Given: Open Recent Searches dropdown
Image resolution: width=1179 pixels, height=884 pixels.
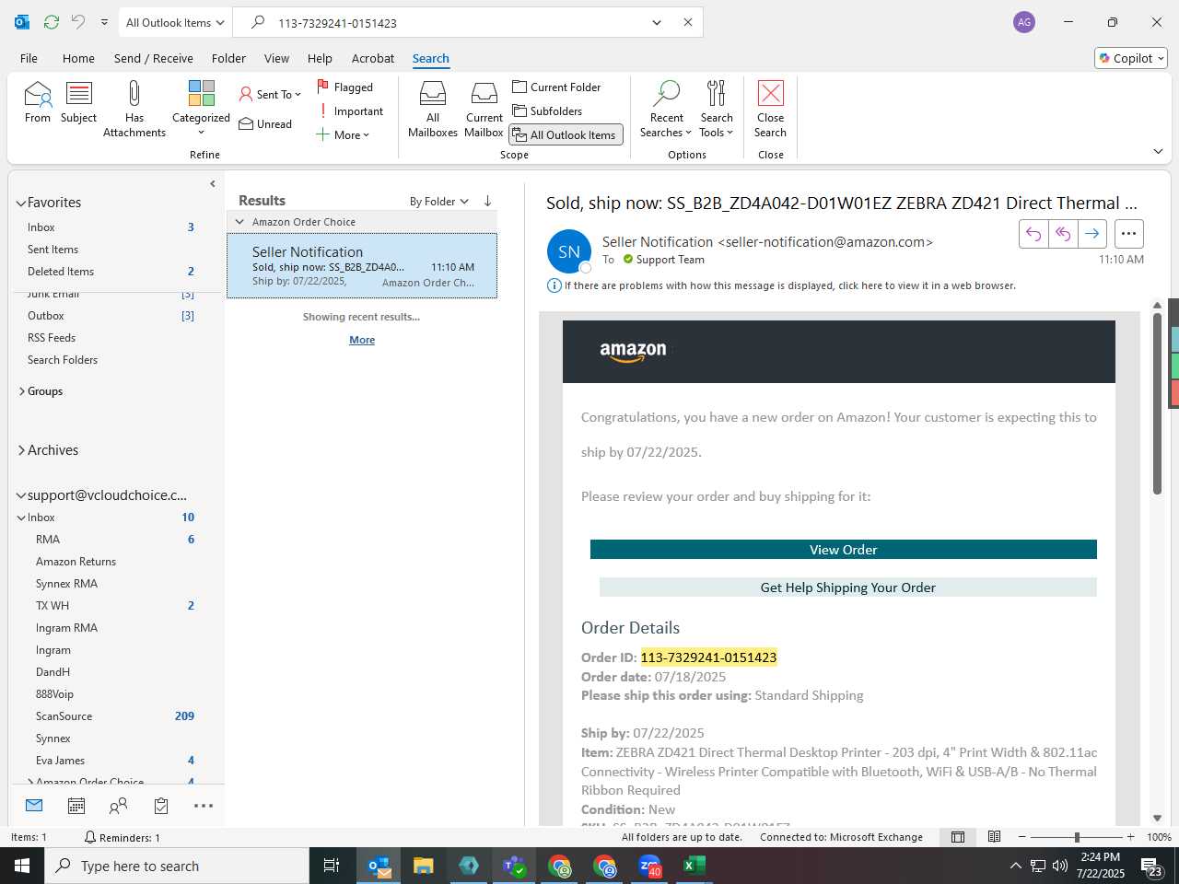Looking at the screenshot, I should click(666, 109).
